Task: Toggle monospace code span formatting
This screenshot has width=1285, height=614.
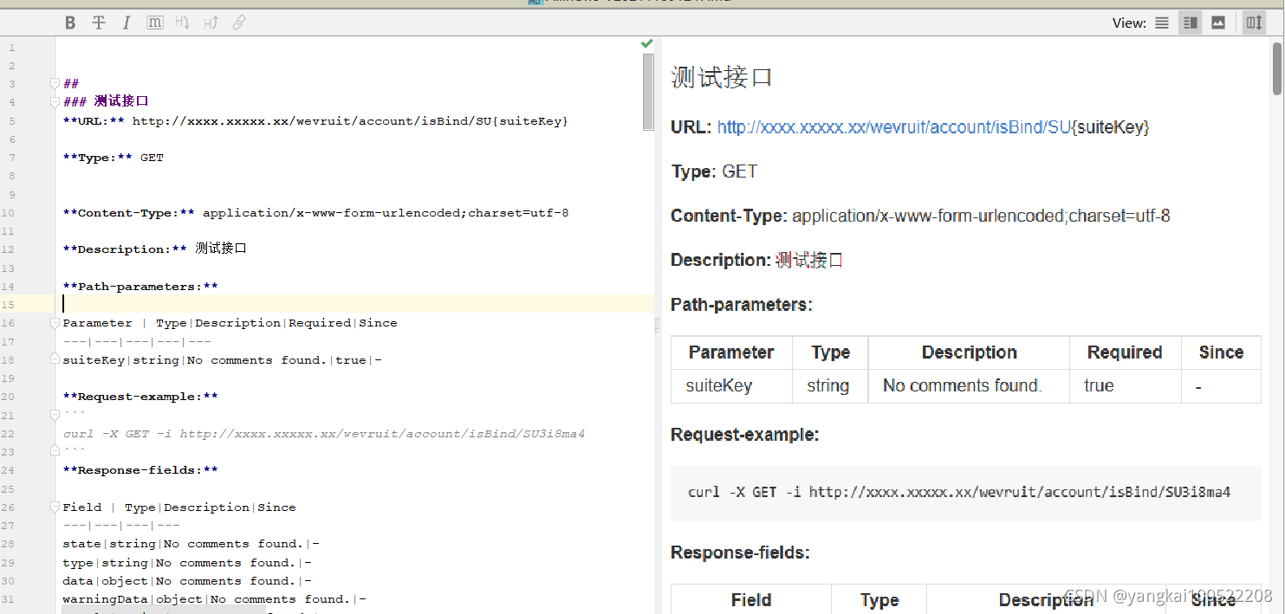Action: tap(155, 23)
